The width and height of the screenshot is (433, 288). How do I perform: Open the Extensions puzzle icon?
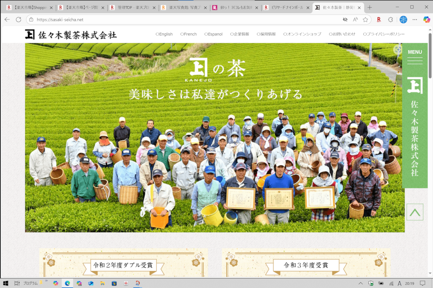pos(390,19)
